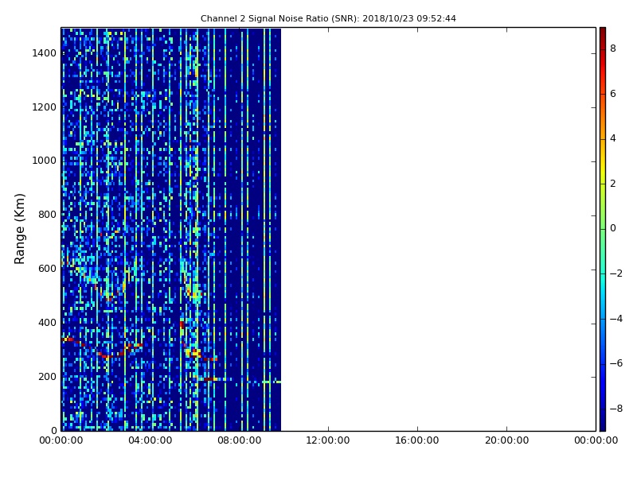
Task: Click the colorbar label −8
Action: 616,409
